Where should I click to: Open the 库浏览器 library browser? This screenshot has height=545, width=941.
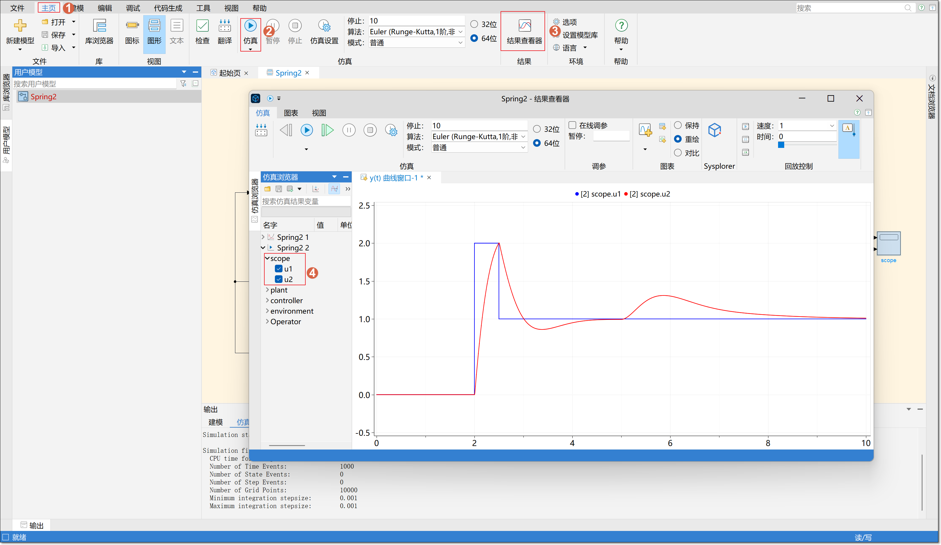[x=99, y=32]
